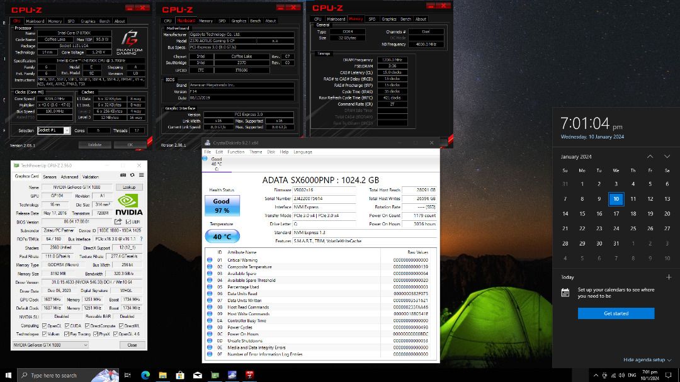Click the calendar icon beside agenda setup text
Image resolution: width=680 pixels, height=382 pixels.
[565, 293]
